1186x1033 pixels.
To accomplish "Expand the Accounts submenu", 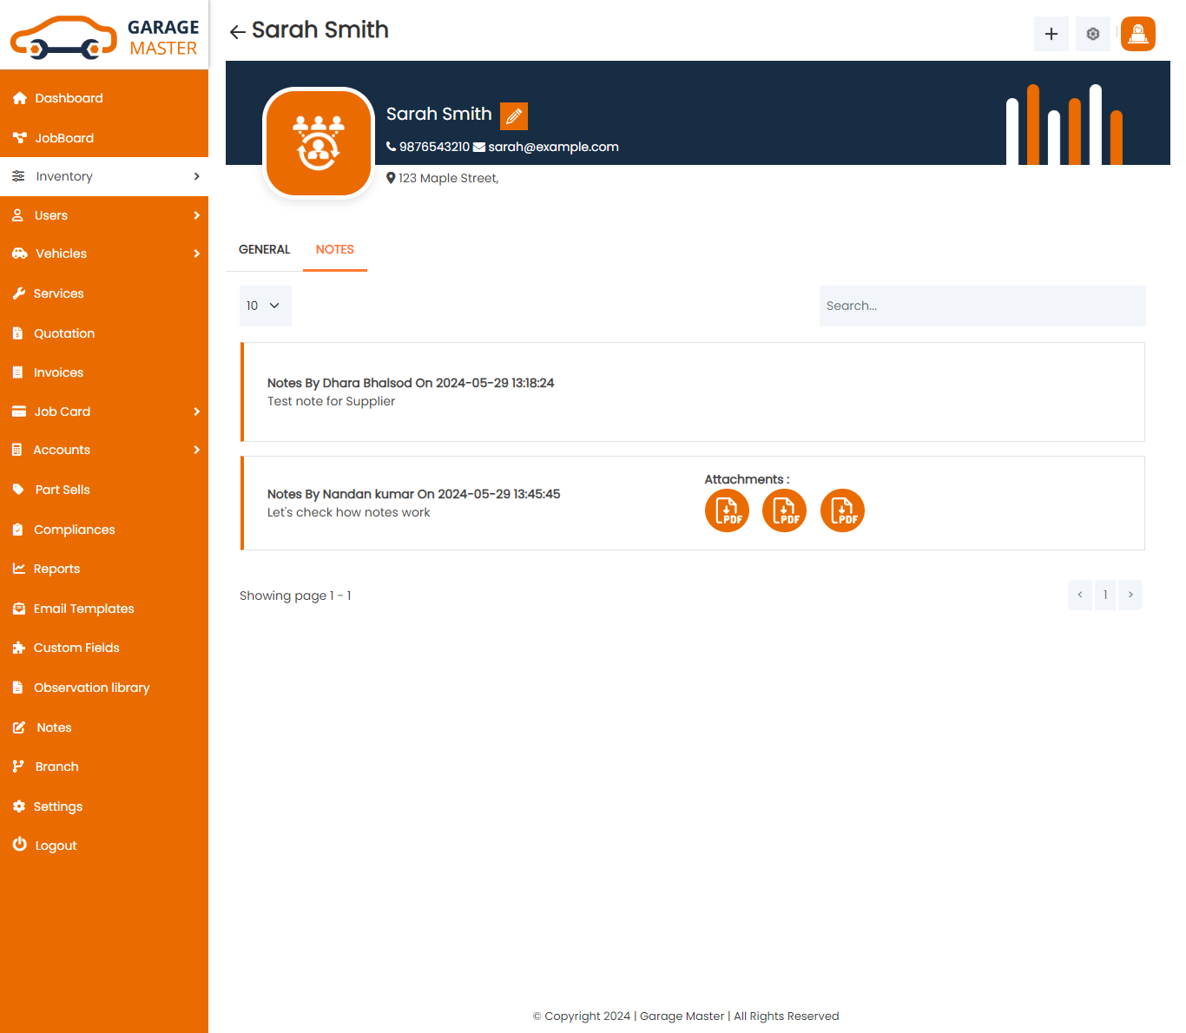I will pyautogui.click(x=62, y=450).
